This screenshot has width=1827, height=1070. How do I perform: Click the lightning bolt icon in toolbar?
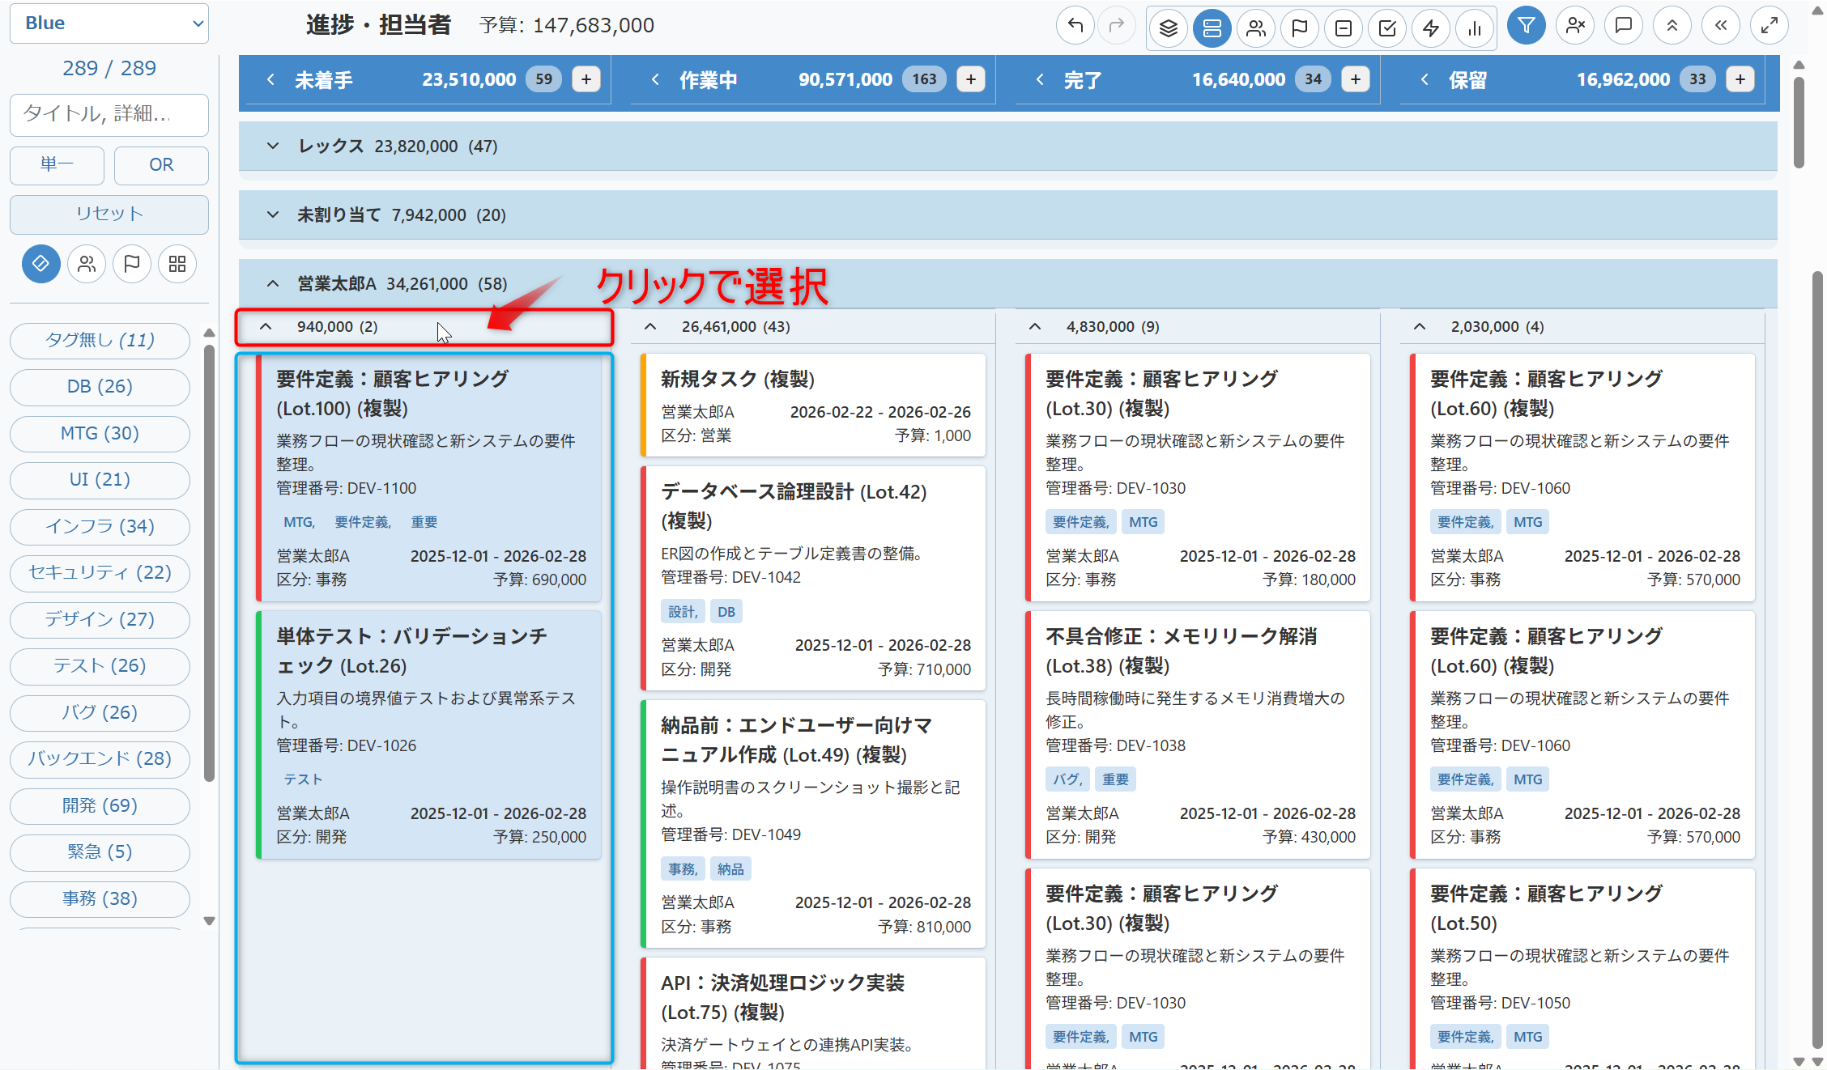(1431, 28)
